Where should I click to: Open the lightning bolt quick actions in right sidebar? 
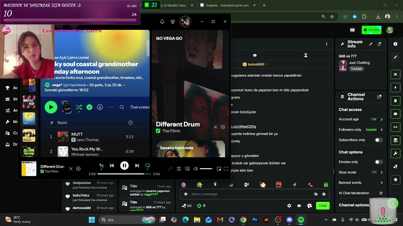click(x=395, y=88)
